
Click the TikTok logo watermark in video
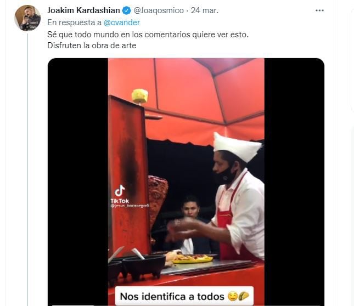[119, 191]
